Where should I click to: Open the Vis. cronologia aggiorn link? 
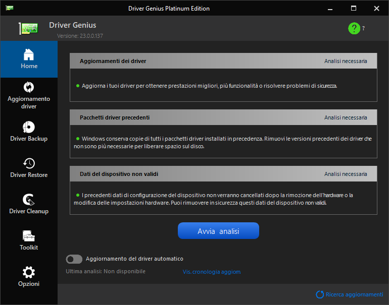tap(212, 272)
